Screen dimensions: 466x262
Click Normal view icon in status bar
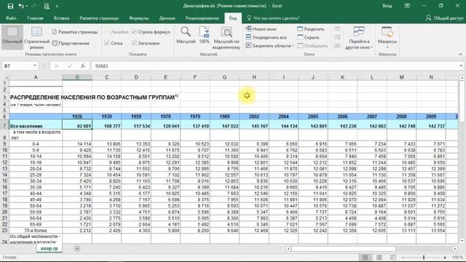click(365, 257)
